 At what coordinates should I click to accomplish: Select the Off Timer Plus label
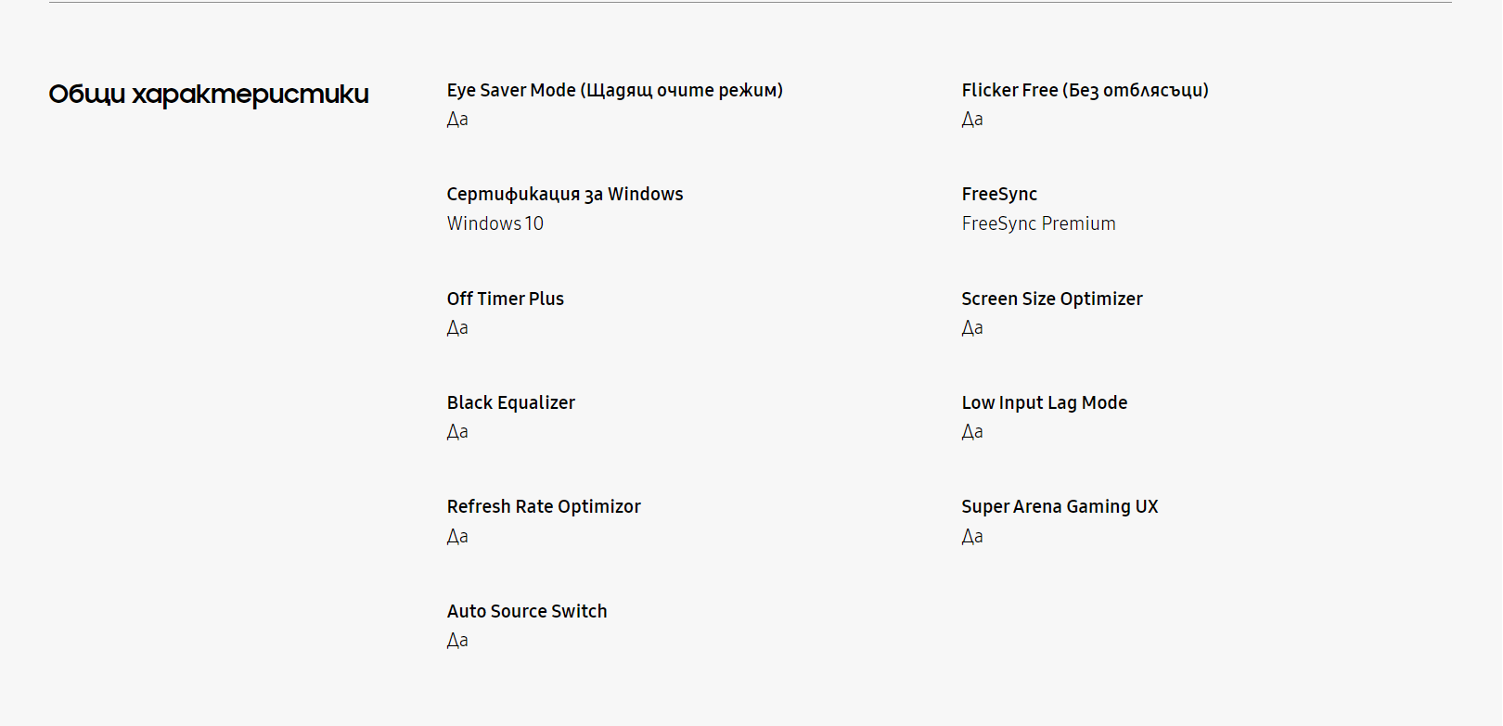[506, 299]
